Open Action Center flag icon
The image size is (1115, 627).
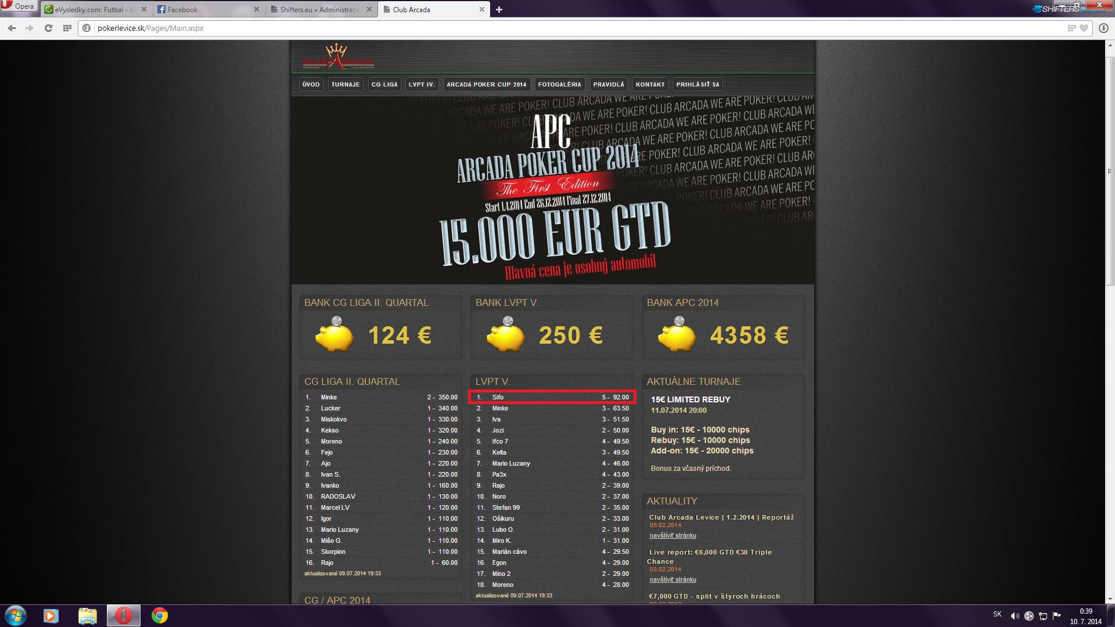[x=1057, y=616]
